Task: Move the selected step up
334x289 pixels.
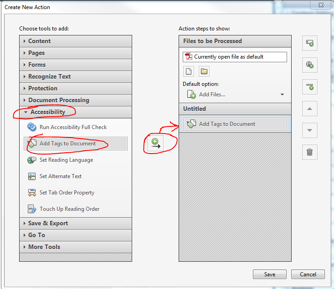Action: 309,109
